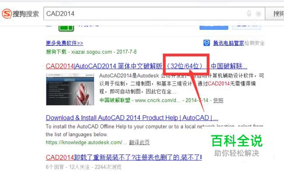Click the 6个回答 - 12人关注 text

tap(68, 167)
